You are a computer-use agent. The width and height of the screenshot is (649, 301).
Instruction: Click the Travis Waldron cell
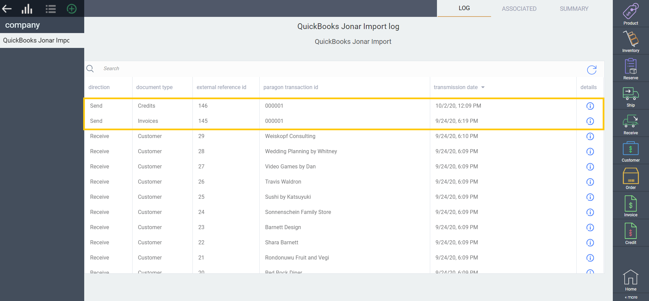click(283, 182)
